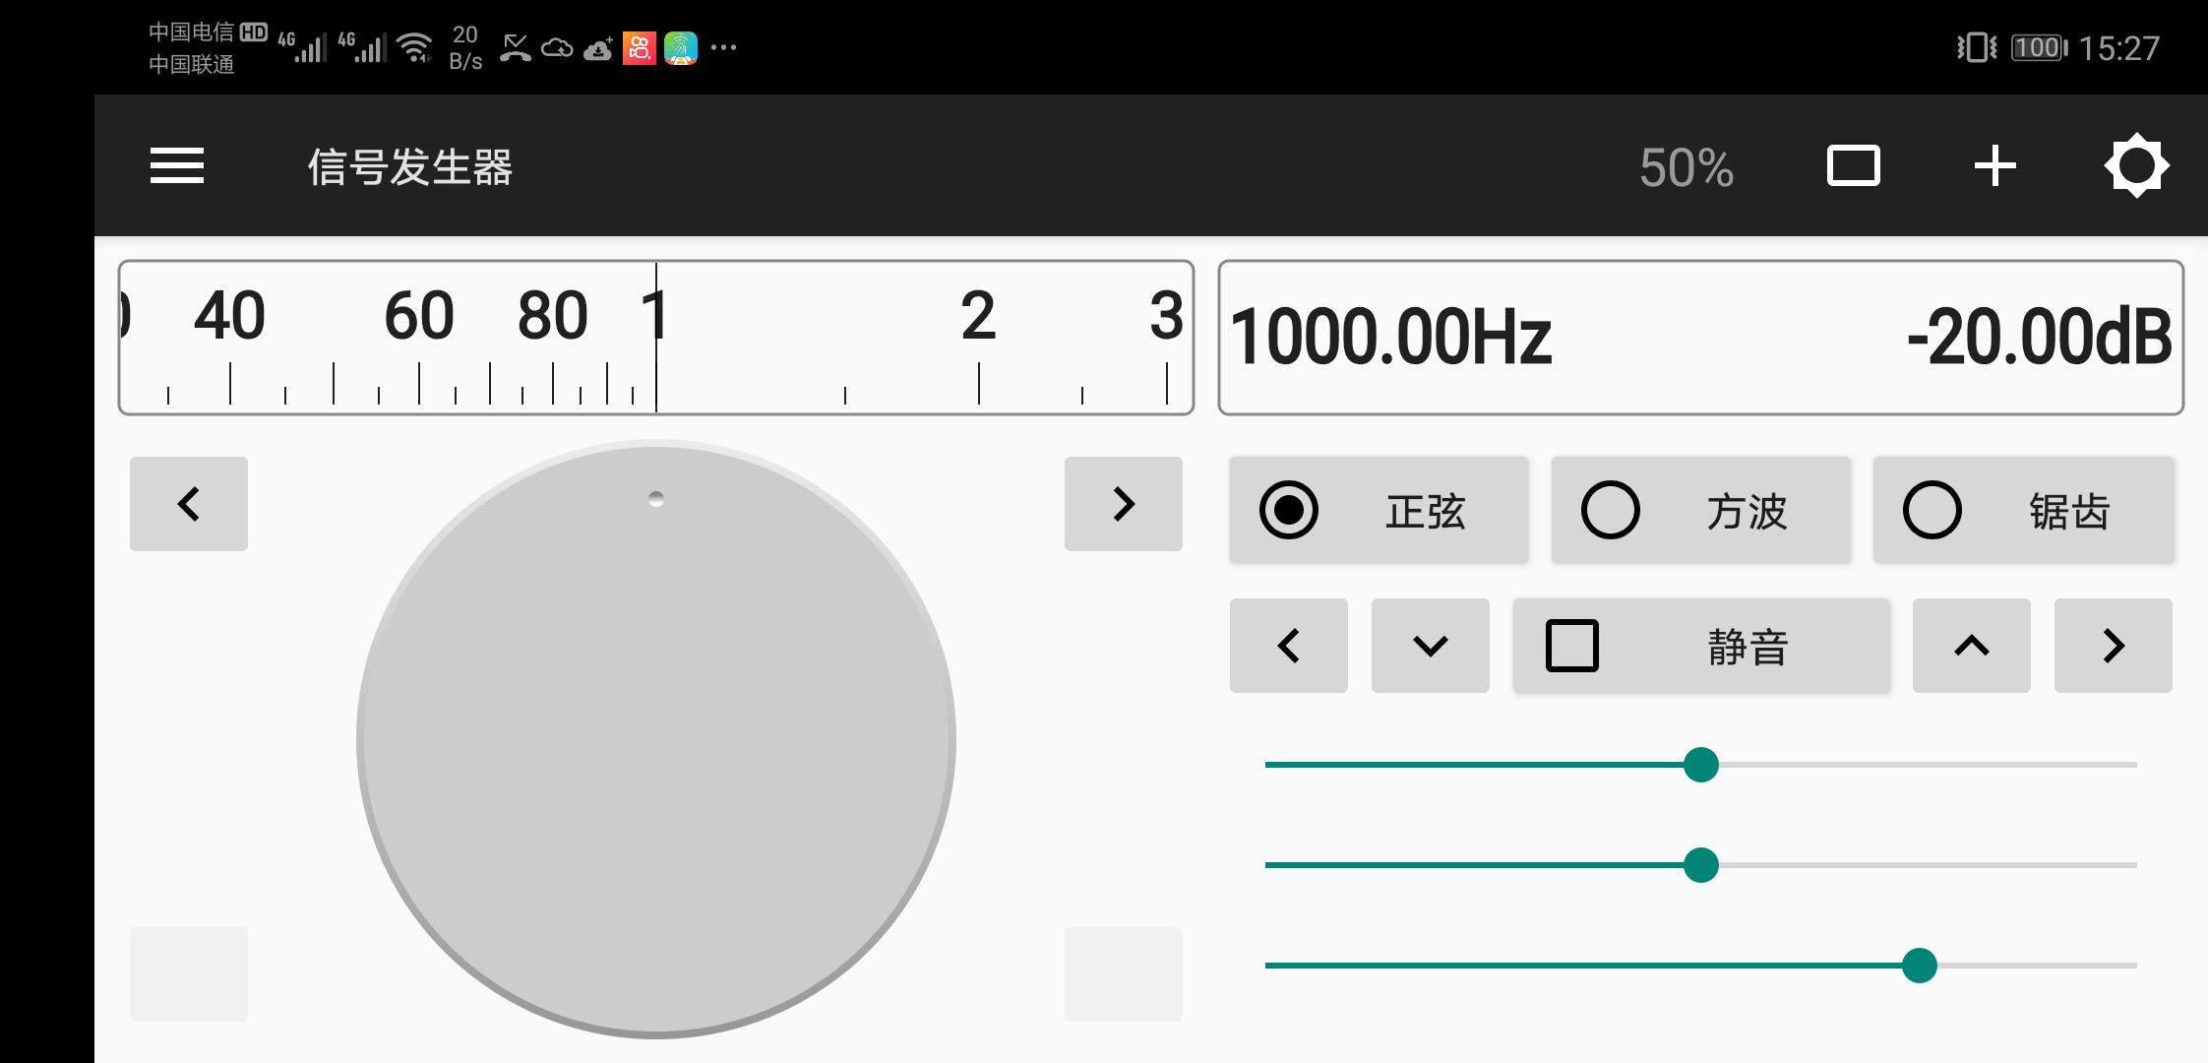Tap the rectangle window icon in toolbar
The height and width of the screenshot is (1063, 2208).
[x=1853, y=165]
